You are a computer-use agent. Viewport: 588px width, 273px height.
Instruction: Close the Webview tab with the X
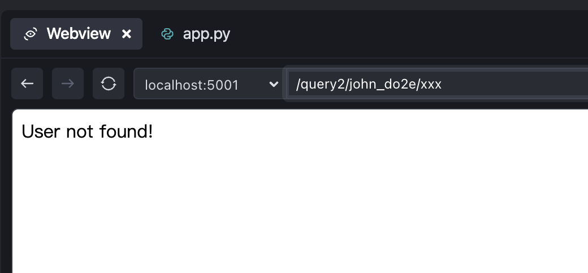(x=127, y=34)
